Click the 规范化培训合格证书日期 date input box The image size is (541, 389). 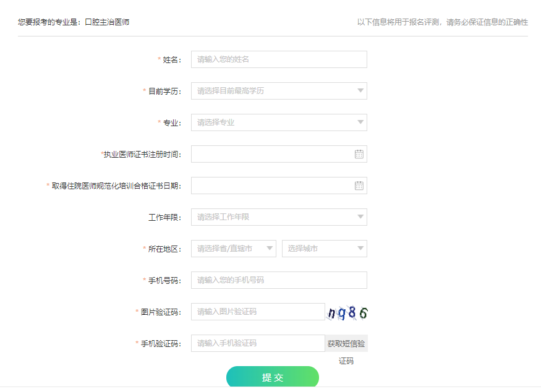tap(272, 185)
